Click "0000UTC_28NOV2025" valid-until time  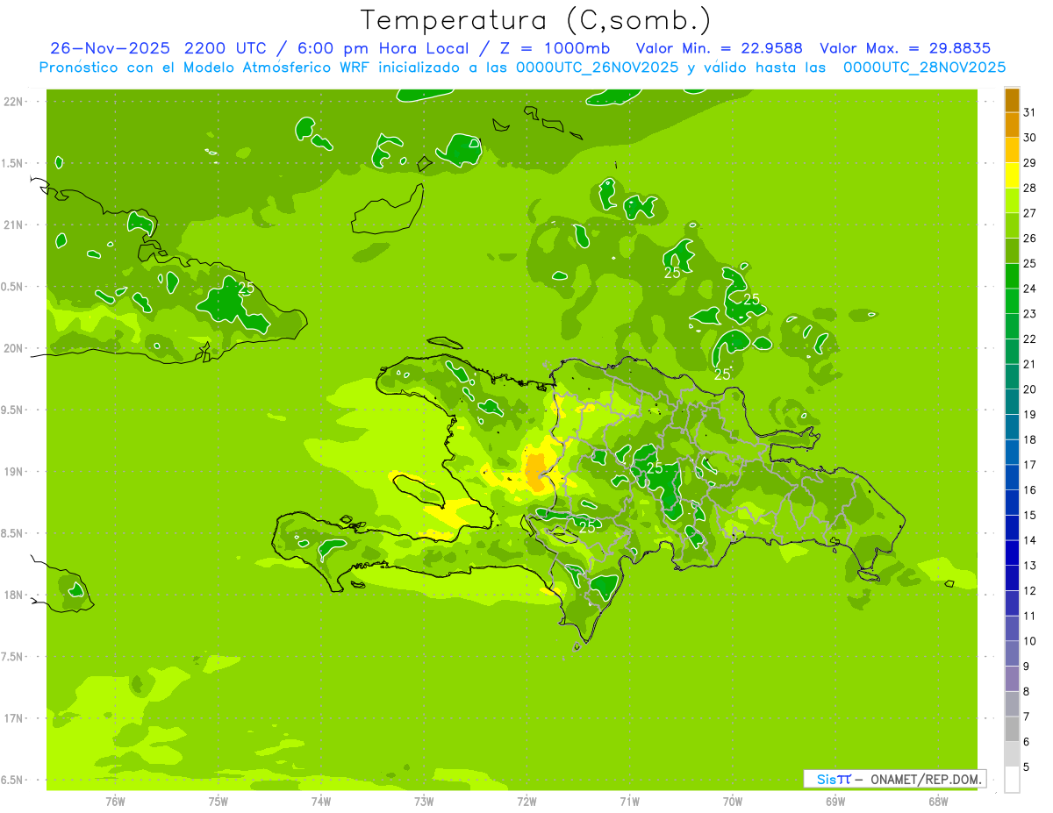tap(925, 68)
